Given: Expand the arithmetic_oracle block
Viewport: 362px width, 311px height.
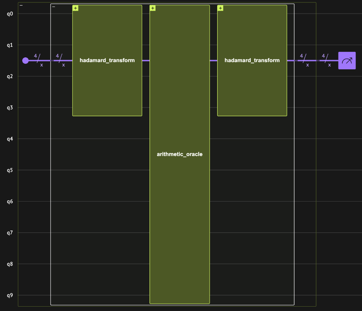Looking at the screenshot, I should pos(153,8).
